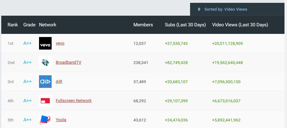Open the BroadbandTV link
The height and width of the screenshot is (128, 287).
click(x=69, y=62)
